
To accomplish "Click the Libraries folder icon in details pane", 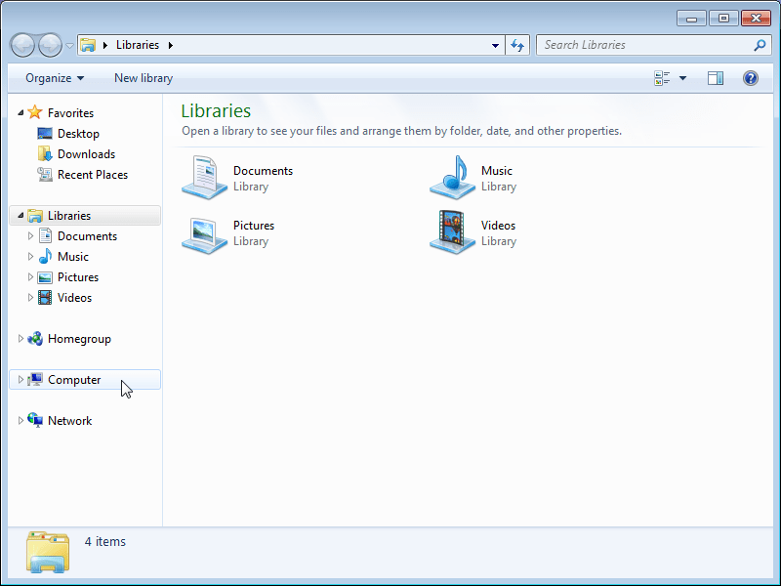I will (48, 552).
